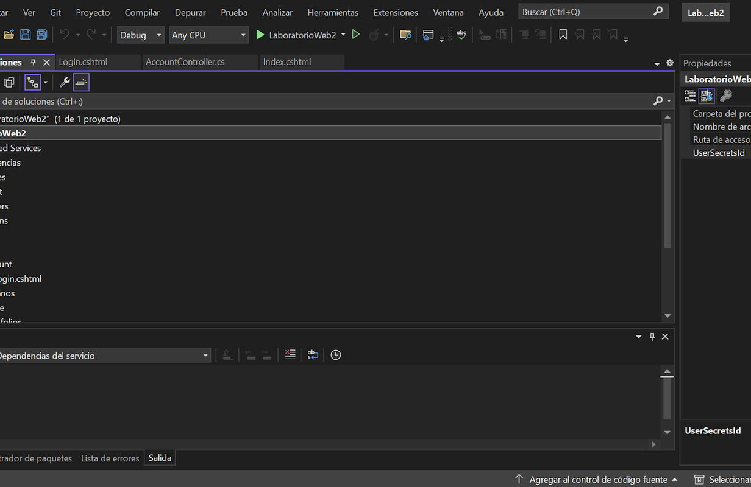
Task: Select the 'ed Services' tree node
Action: pyautogui.click(x=20, y=148)
